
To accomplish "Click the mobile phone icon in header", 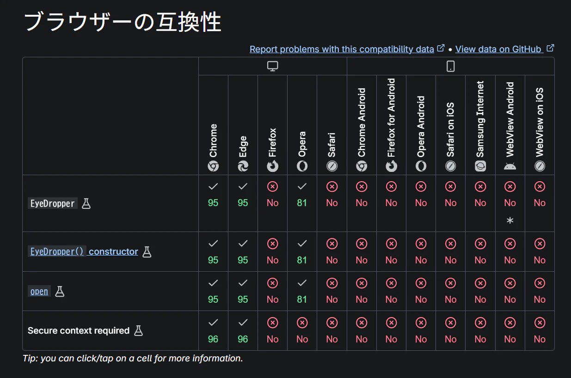I will coord(450,67).
